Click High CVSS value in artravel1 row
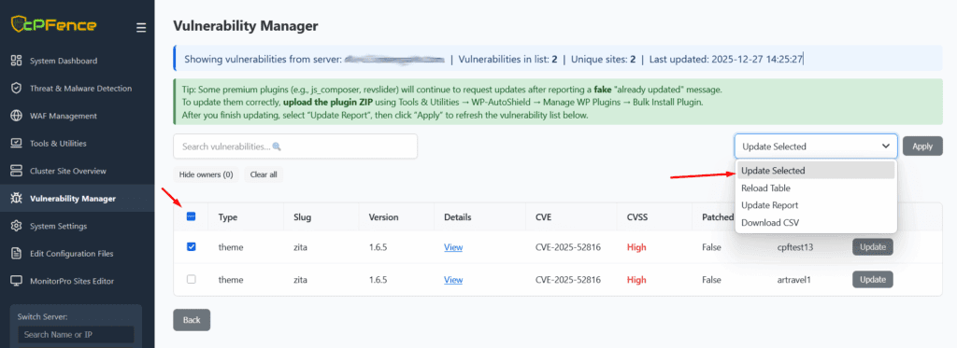The image size is (957, 348). click(636, 280)
